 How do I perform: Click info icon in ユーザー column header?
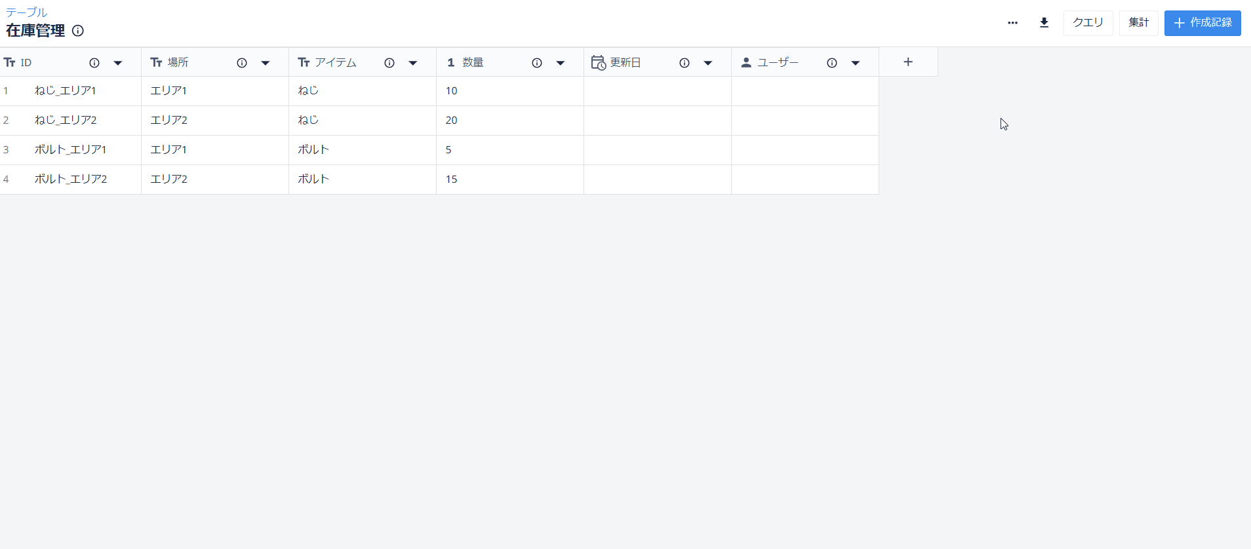click(x=832, y=63)
